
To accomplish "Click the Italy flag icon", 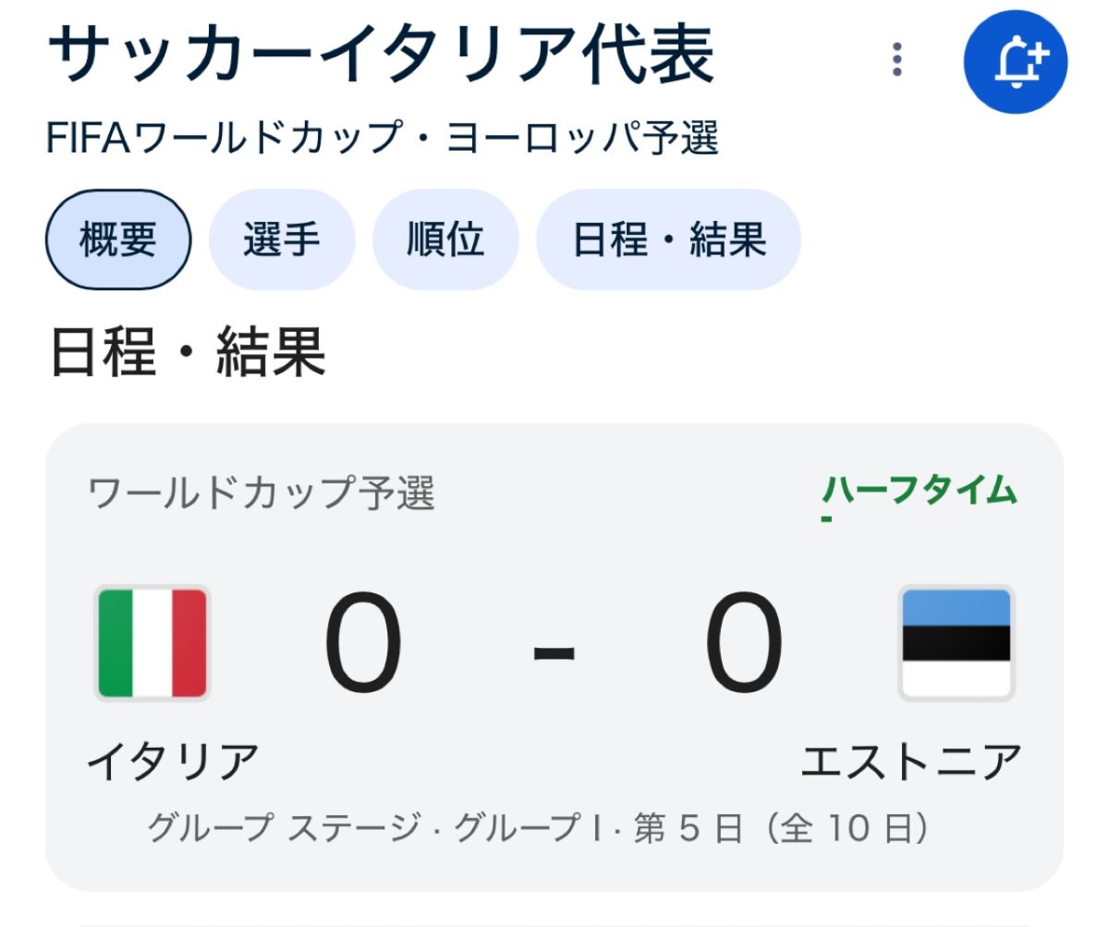I will coord(152,643).
